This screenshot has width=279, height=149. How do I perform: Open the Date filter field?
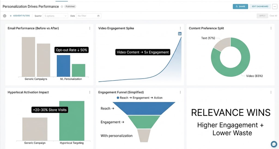pos(89,16)
